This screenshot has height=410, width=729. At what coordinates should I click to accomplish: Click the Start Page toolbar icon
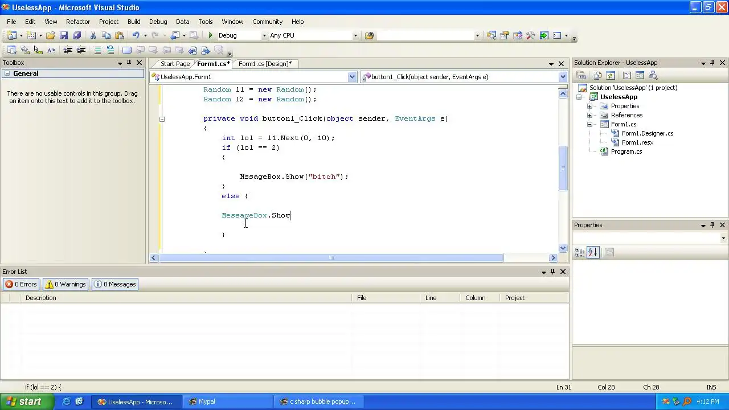point(543,35)
